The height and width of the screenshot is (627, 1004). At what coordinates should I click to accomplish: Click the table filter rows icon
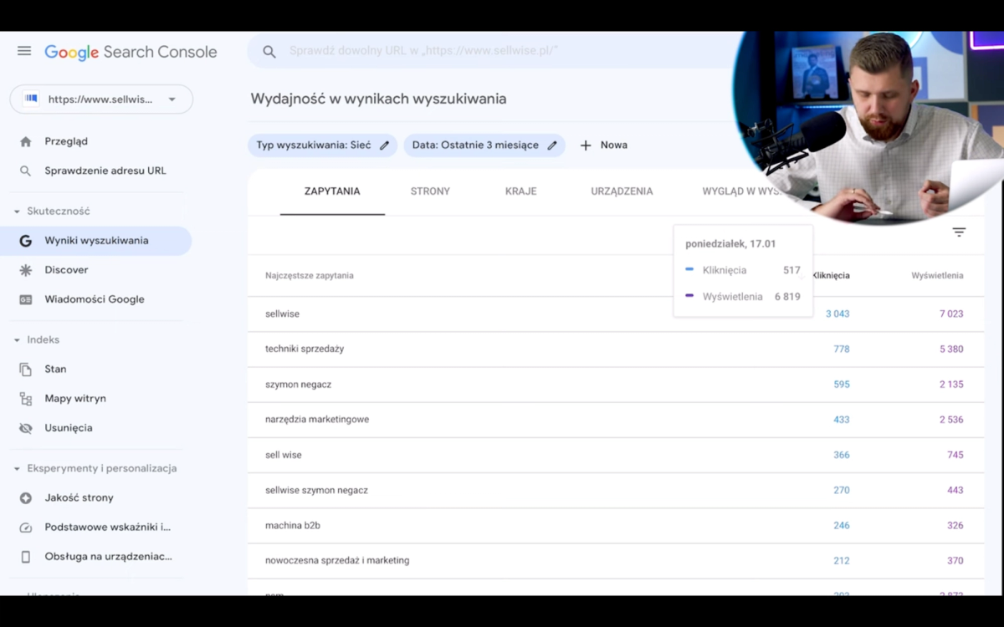pos(959,232)
